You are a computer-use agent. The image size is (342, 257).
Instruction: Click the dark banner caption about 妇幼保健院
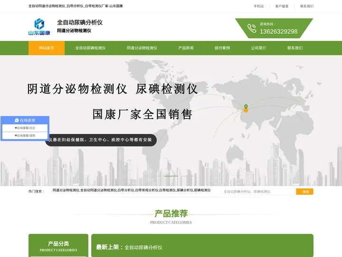pyautogui.click(x=101, y=140)
